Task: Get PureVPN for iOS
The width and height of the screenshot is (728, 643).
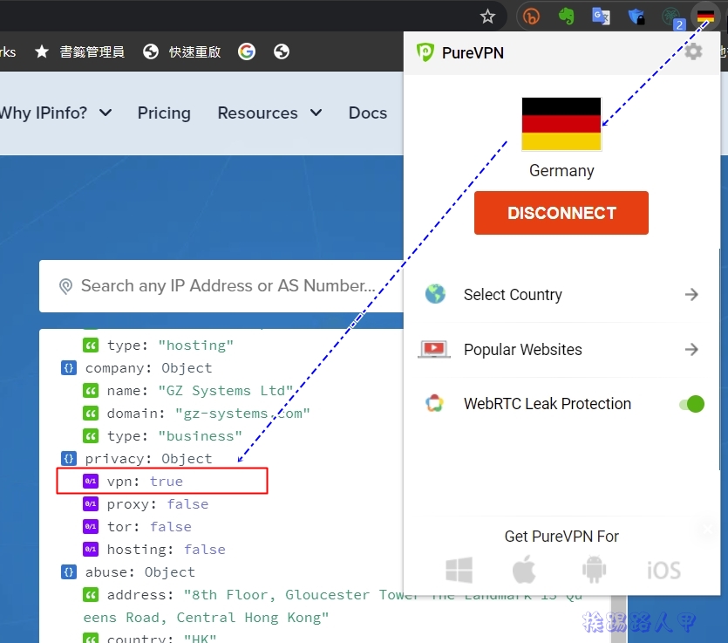Action: coord(664,571)
